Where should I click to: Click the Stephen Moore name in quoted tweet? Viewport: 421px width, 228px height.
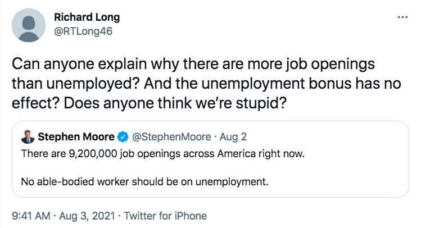(77, 136)
